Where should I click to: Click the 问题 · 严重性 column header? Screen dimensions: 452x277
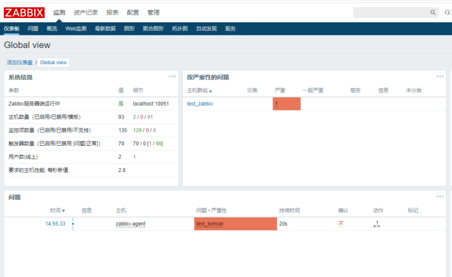pyautogui.click(x=212, y=211)
